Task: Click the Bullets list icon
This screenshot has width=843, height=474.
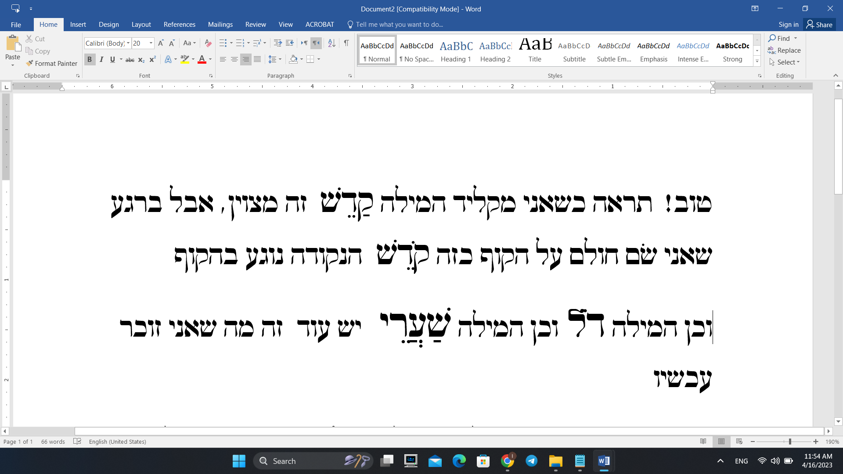Action: 223,43
